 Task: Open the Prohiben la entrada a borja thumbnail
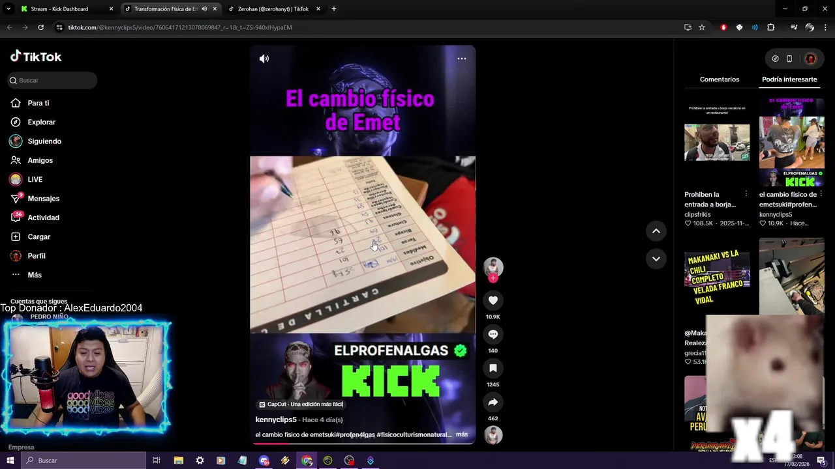pyautogui.click(x=717, y=142)
